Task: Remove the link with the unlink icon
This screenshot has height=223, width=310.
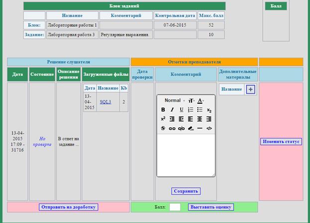Action: [x=182, y=128]
